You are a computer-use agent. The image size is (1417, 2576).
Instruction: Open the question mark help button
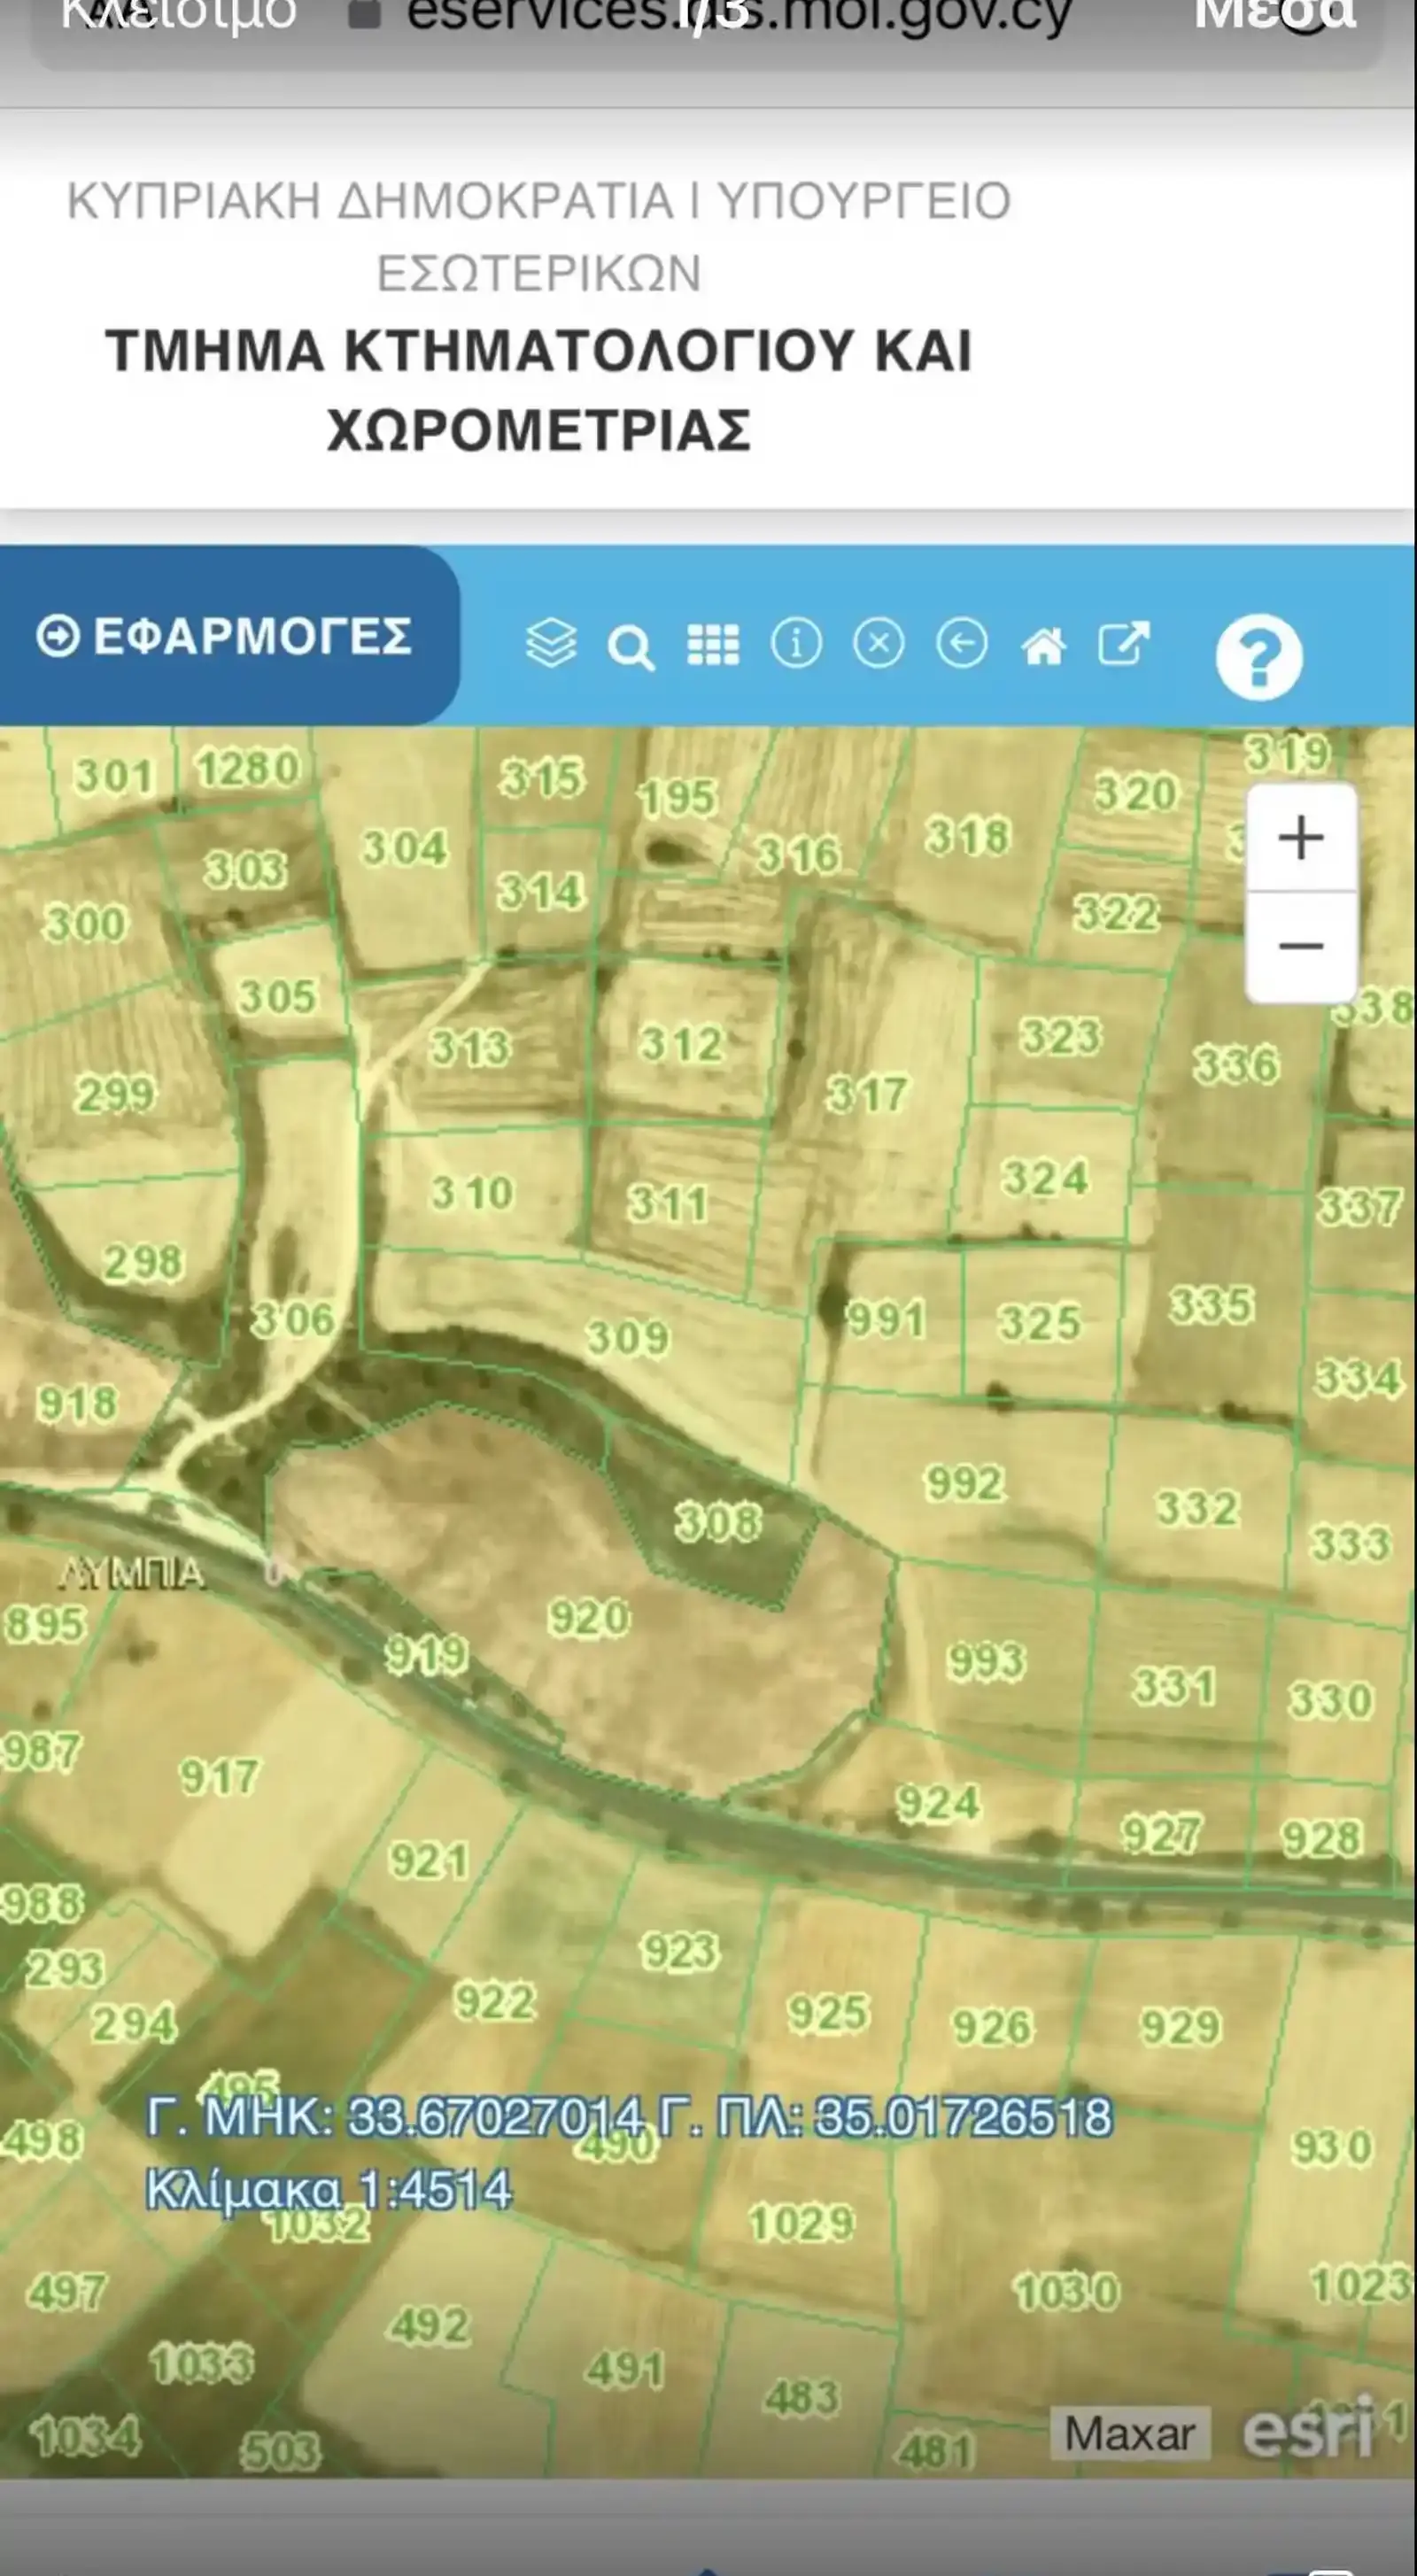[1259, 656]
